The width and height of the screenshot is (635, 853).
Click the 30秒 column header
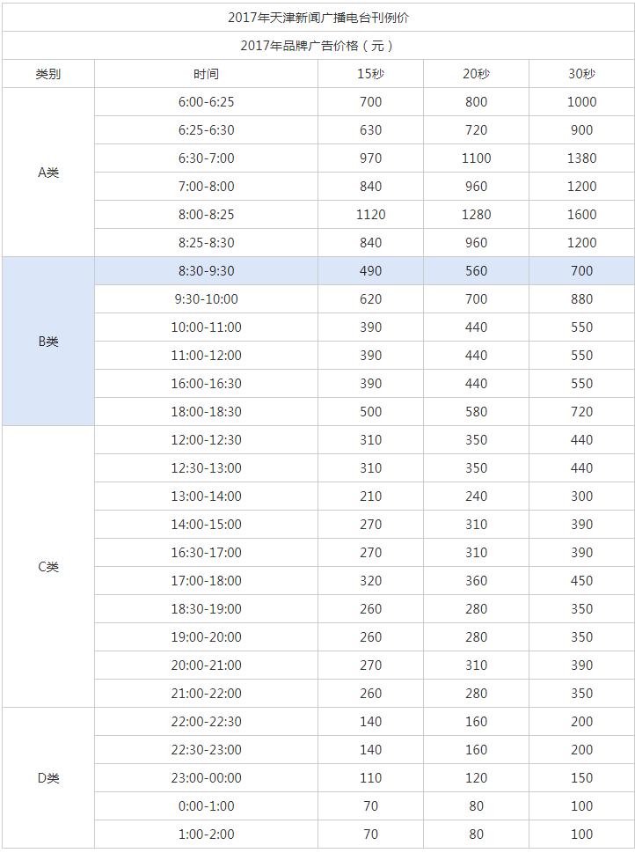click(581, 73)
